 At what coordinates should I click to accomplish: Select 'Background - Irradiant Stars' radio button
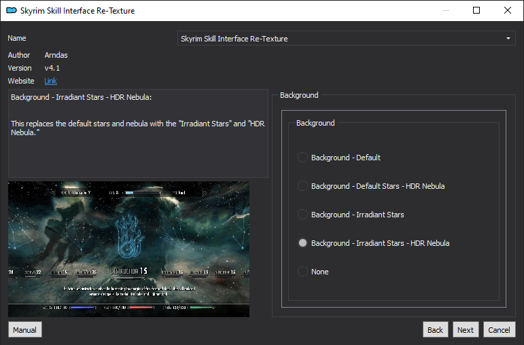tap(351, 215)
